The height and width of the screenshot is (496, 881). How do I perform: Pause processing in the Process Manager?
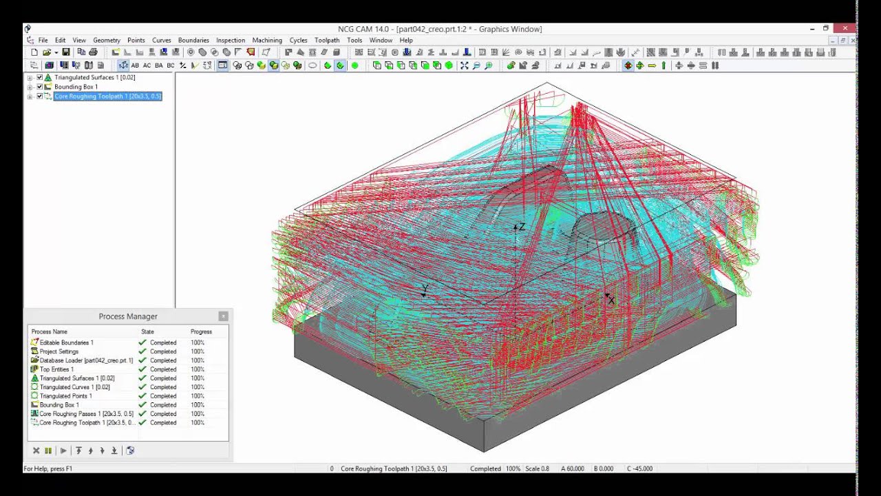48,451
